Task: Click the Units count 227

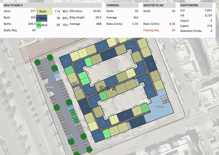Action: click(x=33, y=11)
